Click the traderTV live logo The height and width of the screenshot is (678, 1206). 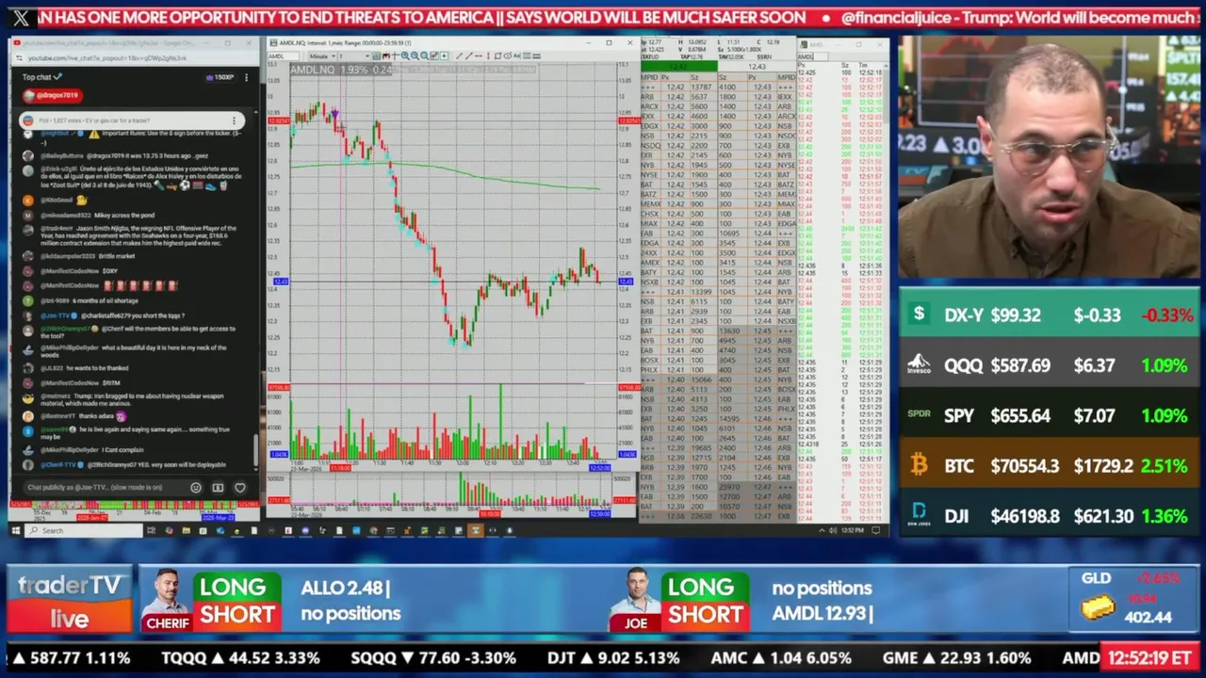click(70, 600)
